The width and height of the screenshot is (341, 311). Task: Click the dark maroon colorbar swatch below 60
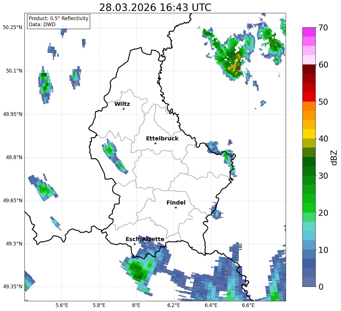[x=309, y=69]
